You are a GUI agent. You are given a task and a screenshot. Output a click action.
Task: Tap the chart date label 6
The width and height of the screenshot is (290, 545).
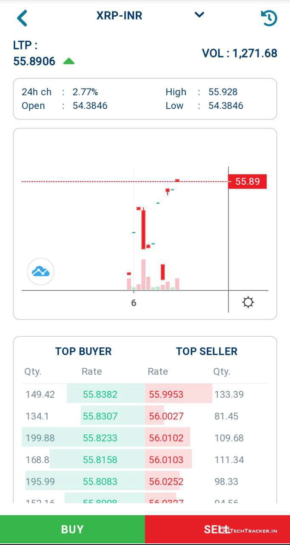[134, 303]
